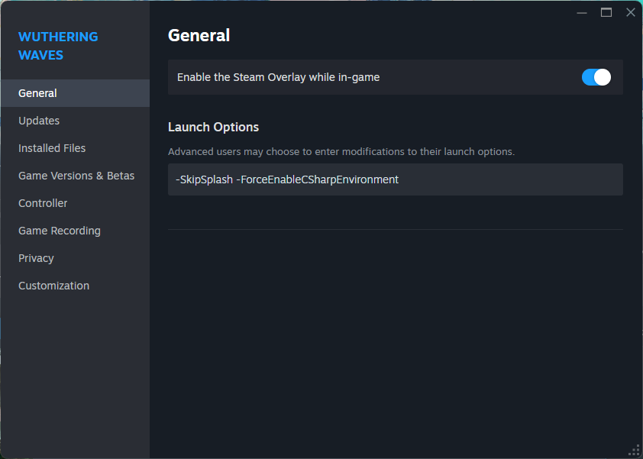Click the Wuthering Waves game title

click(x=58, y=46)
